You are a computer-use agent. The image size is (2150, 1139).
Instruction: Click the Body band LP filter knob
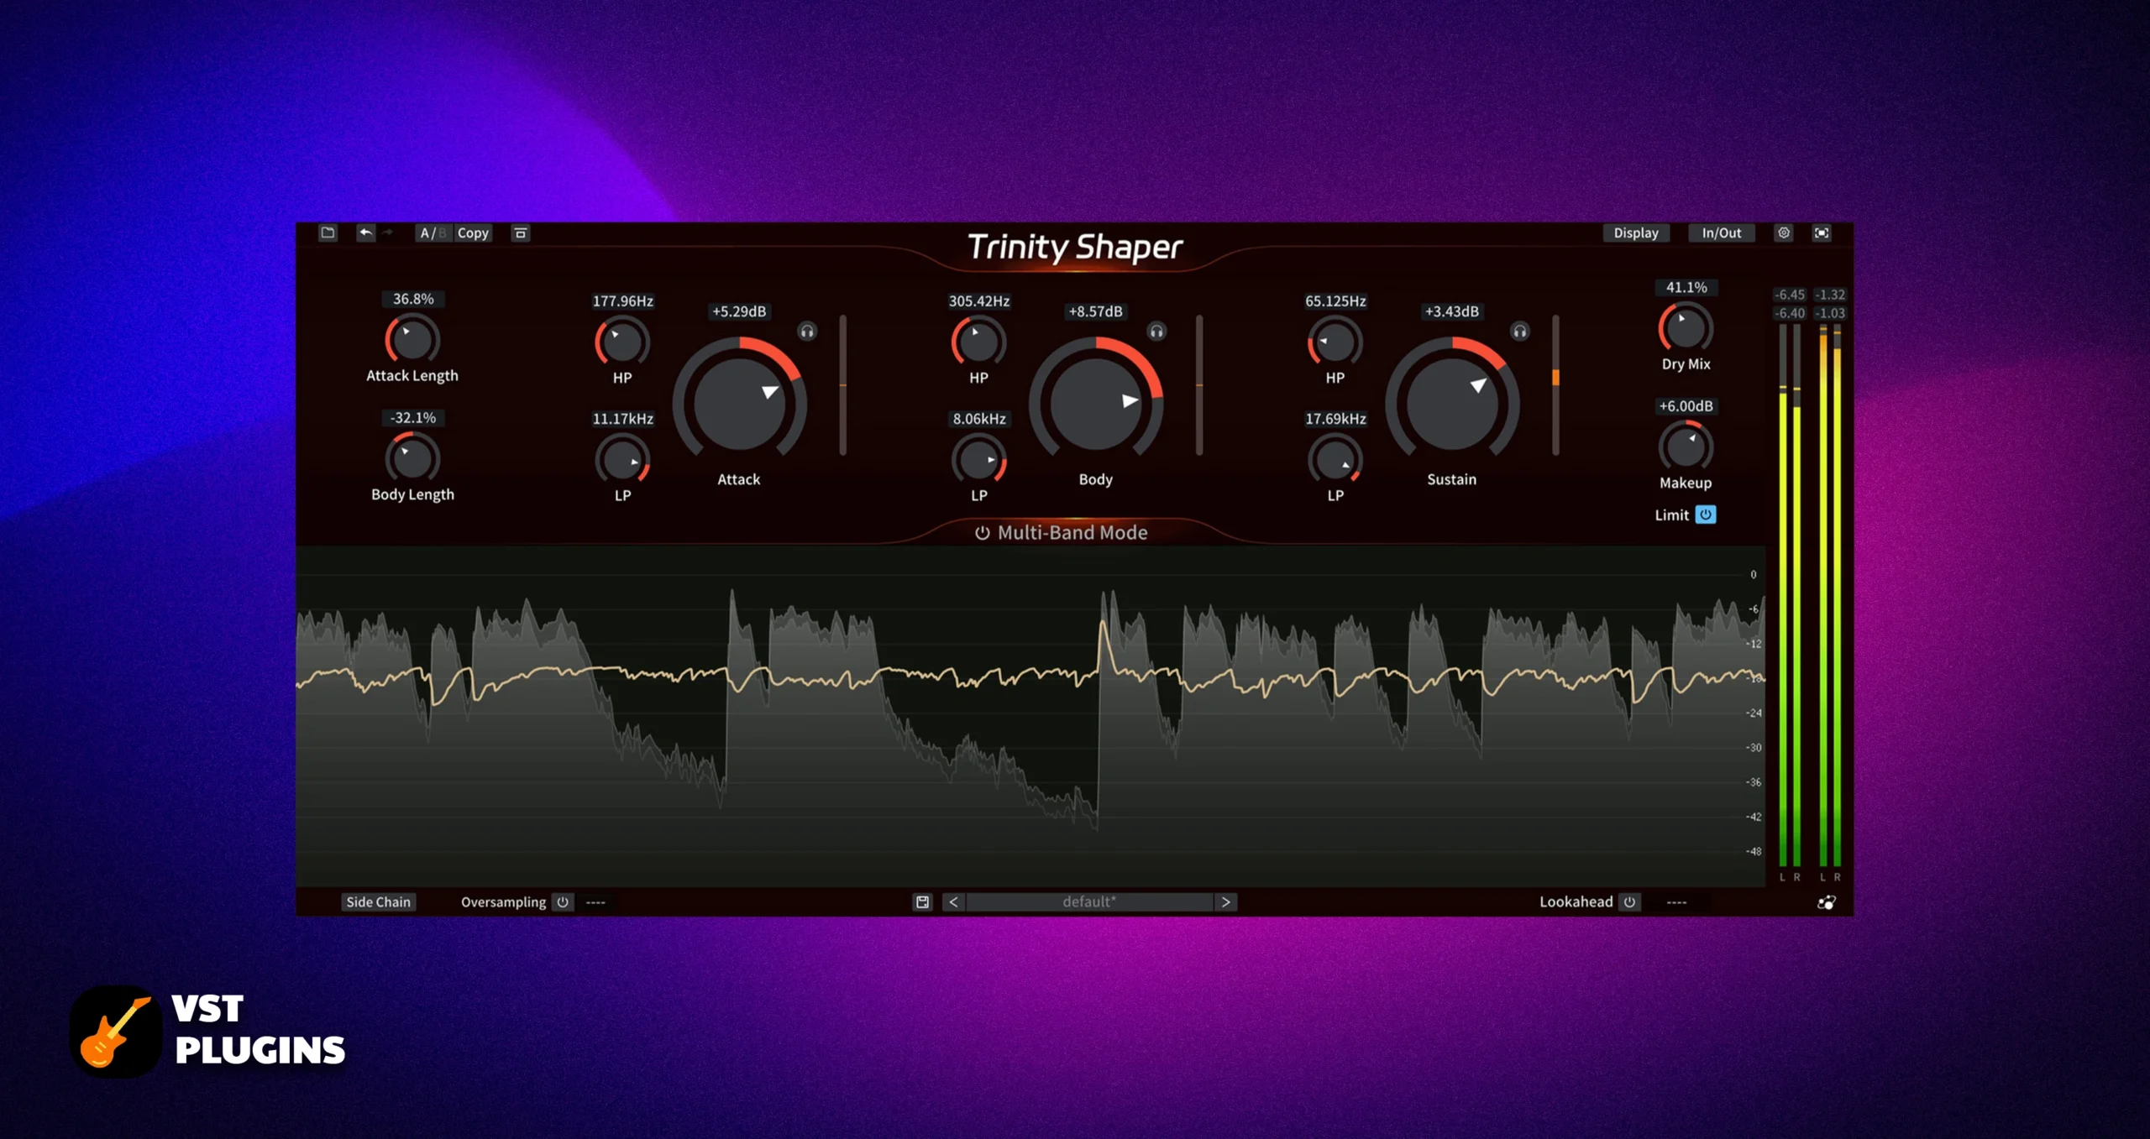pos(978,460)
